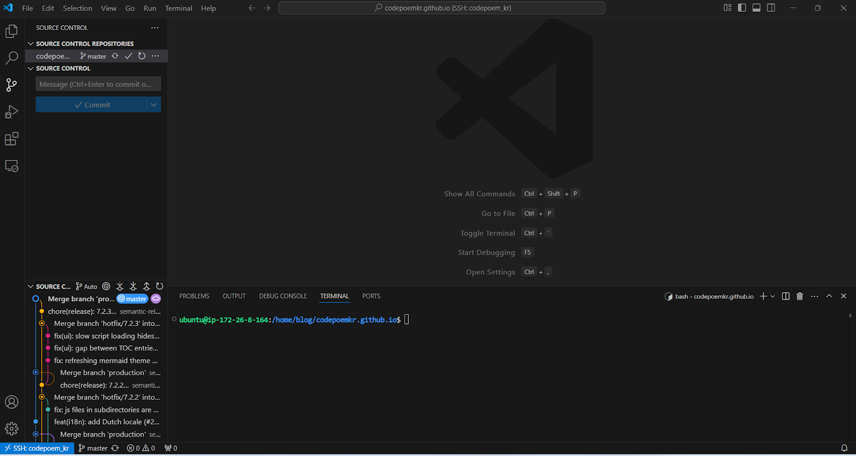
Task: Open more actions for codepoe repository row
Action: 155,56
